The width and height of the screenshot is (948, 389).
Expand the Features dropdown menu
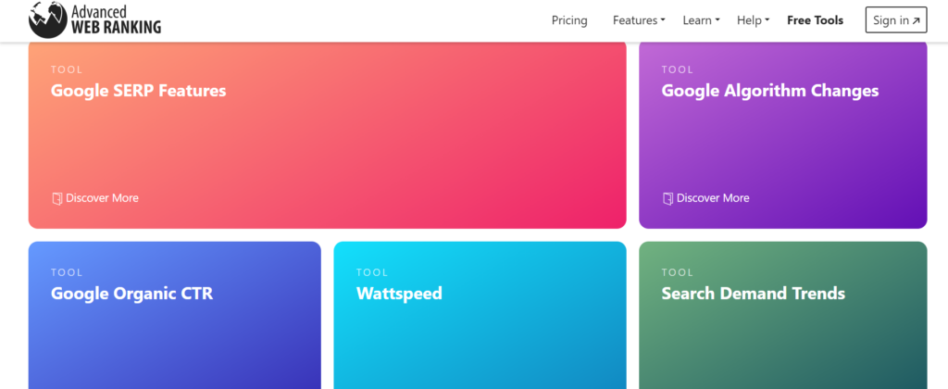tap(639, 20)
